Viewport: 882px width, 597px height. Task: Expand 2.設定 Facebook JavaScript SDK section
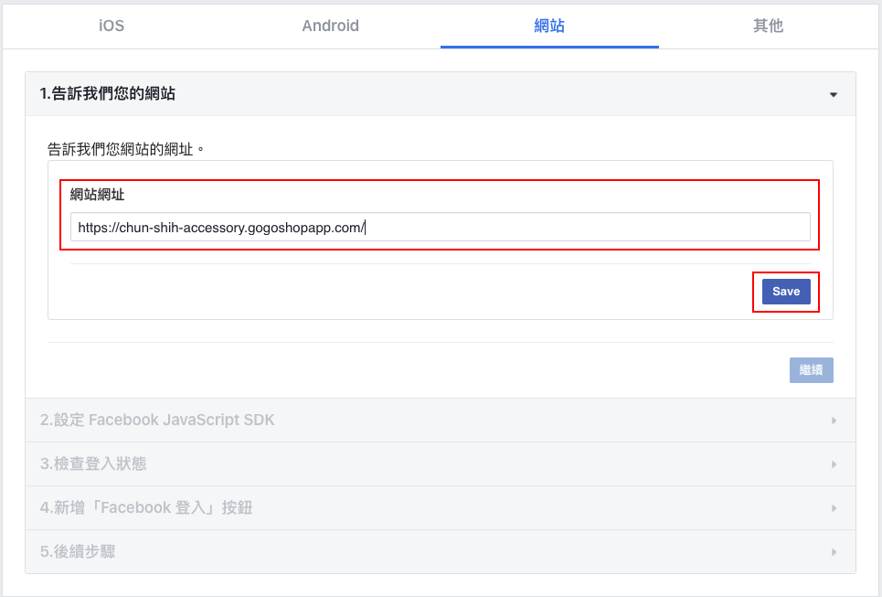coord(441,420)
